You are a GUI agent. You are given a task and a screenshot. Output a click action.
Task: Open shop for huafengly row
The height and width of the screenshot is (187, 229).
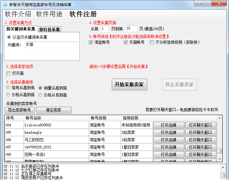click(x=169, y=132)
